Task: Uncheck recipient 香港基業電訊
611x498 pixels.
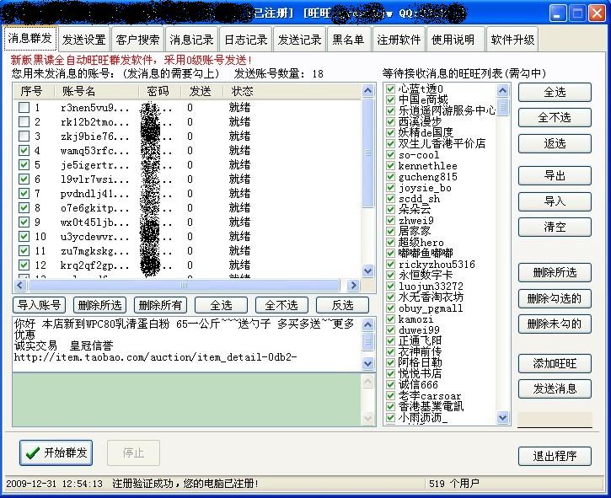Action: point(390,406)
